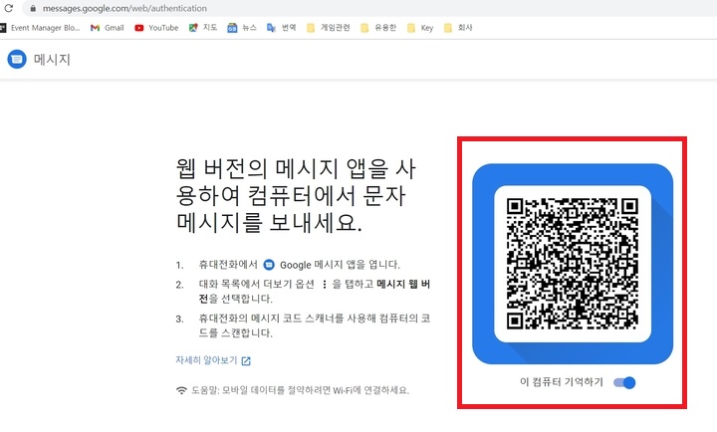
Task: Click the messages.google.com address bar
Action: (x=368, y=8)
